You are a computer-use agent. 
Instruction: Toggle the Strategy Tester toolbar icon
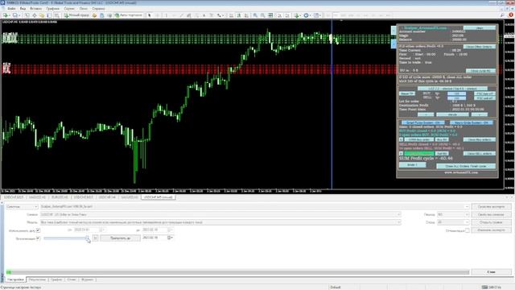pos(56,15)
